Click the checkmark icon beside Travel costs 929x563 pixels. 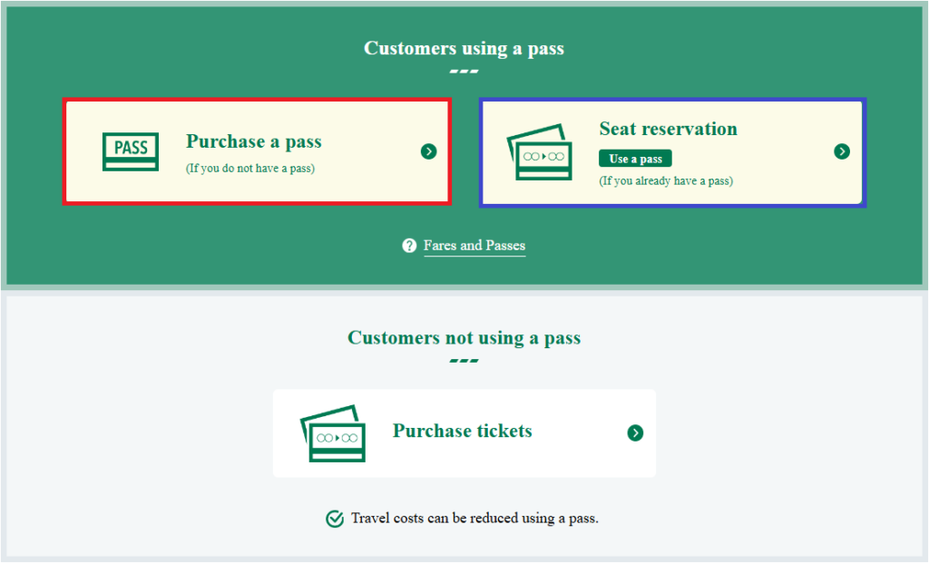pyautogui.click(x=335, y=519)
